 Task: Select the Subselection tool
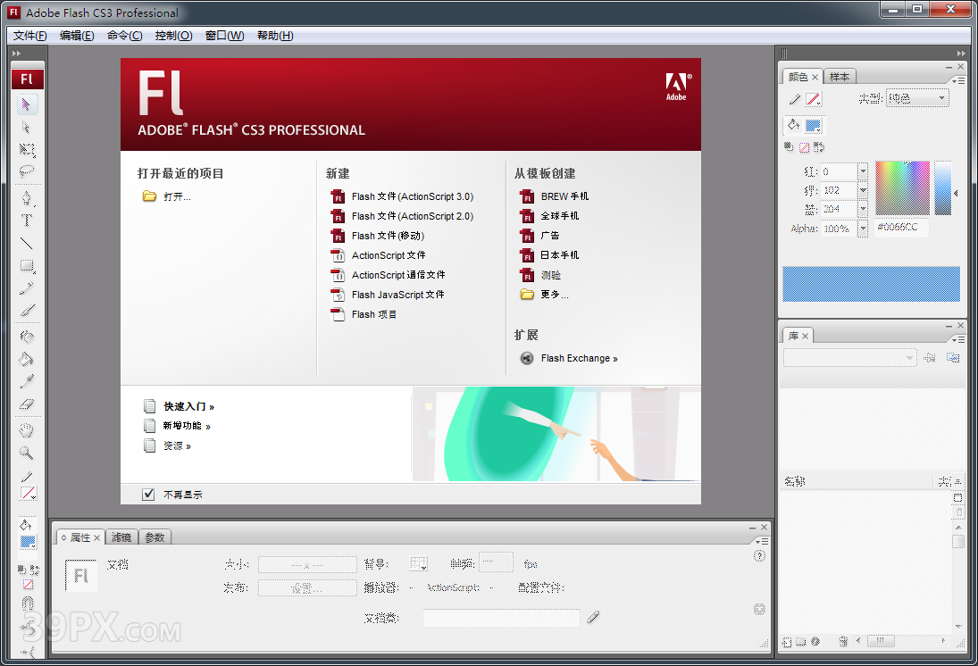click(x=26, y=127)
